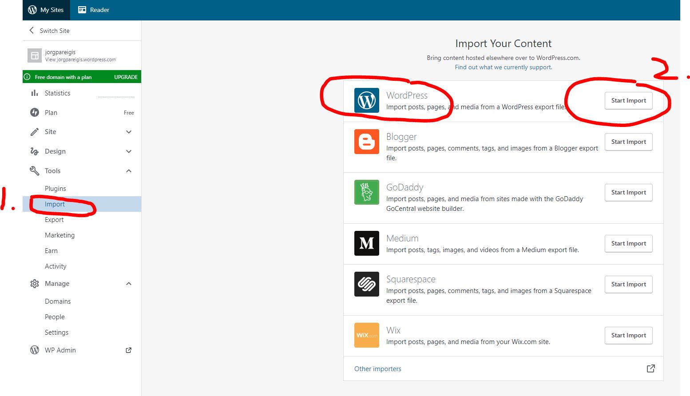Start Import for Blogger
Viewport: 690px width, 396px height.
pos(629,142)
